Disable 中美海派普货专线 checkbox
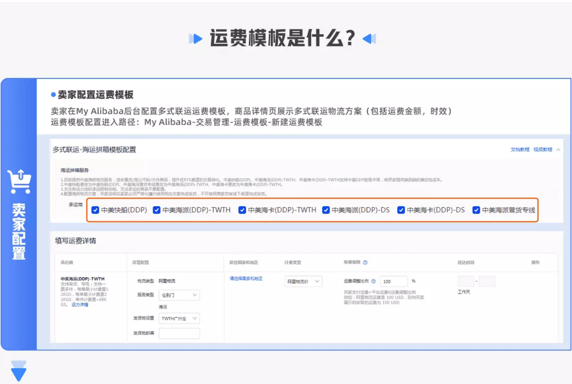The height and width of the screenshot is (384, 572). coord(476,210)
